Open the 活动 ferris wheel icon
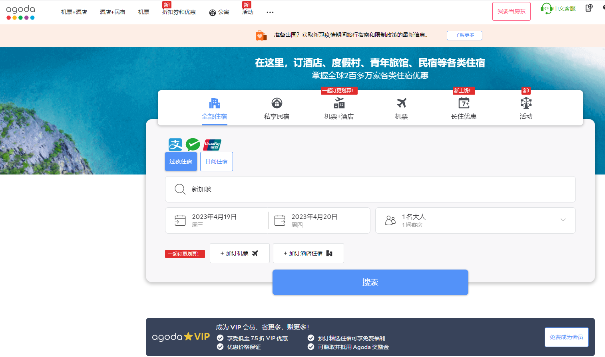This screenshot has height=357, width=605. click(x=526, y=103)
